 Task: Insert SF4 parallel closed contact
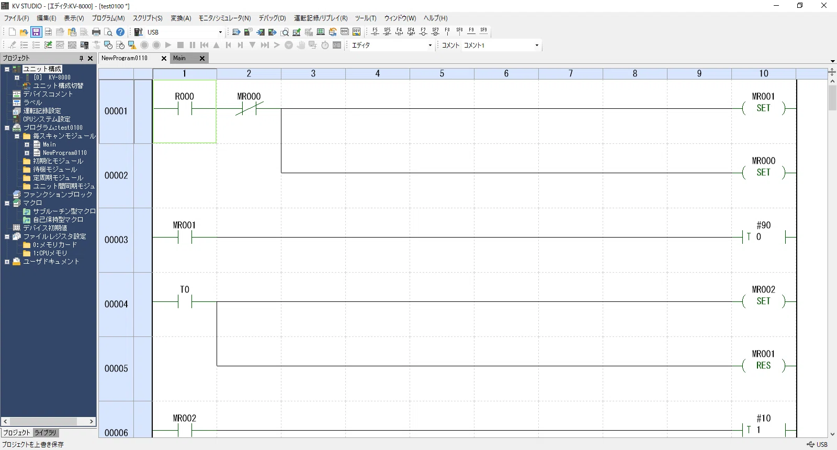411,32
